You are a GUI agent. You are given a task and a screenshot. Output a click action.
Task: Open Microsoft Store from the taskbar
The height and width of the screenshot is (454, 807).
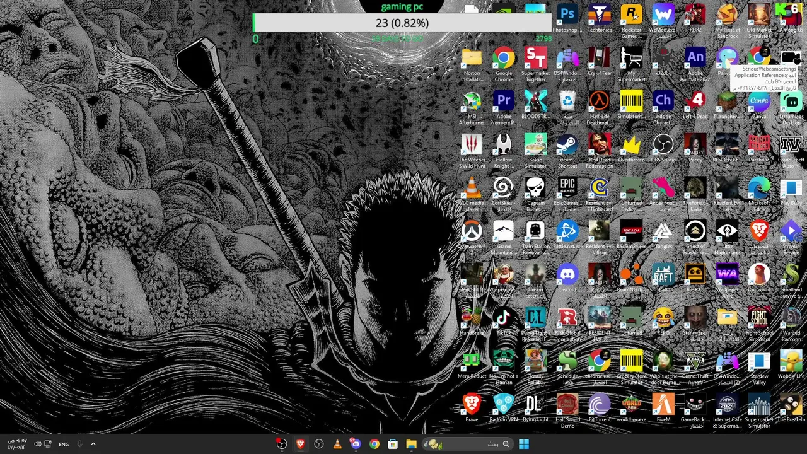(393, 444)
